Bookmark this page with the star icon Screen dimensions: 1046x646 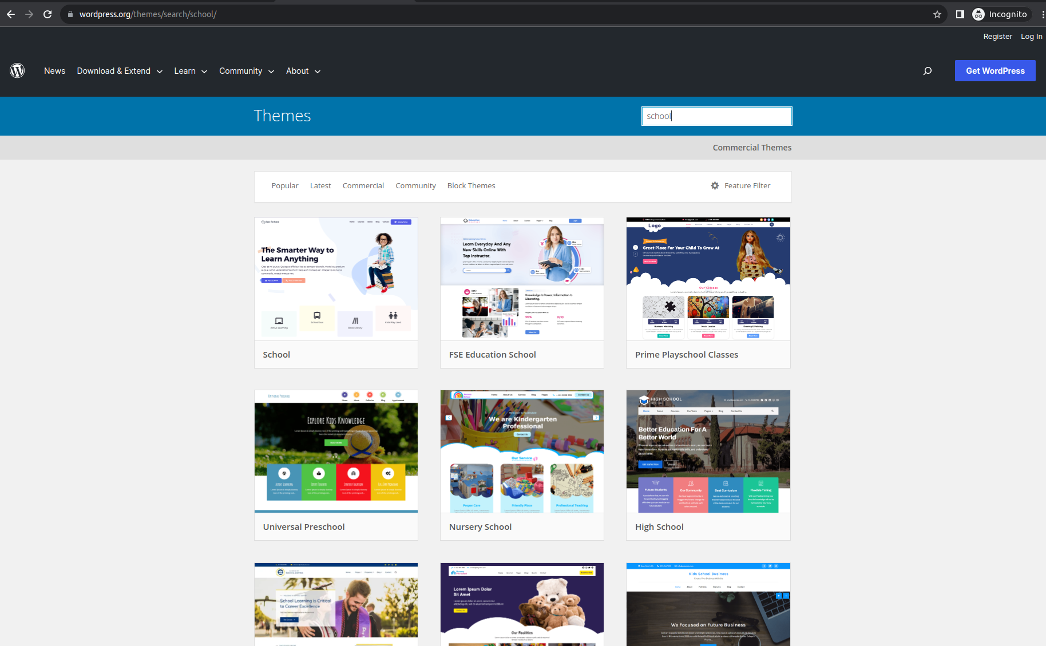[x=937, y=14]
